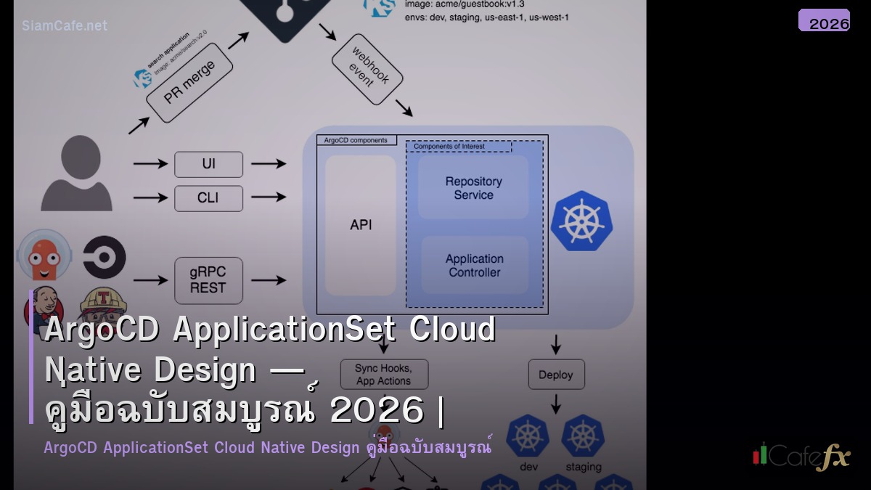Select the CircleCI logo icon
Screen dimensions: 871x490
pyautogui.click(x=104, y=258)
